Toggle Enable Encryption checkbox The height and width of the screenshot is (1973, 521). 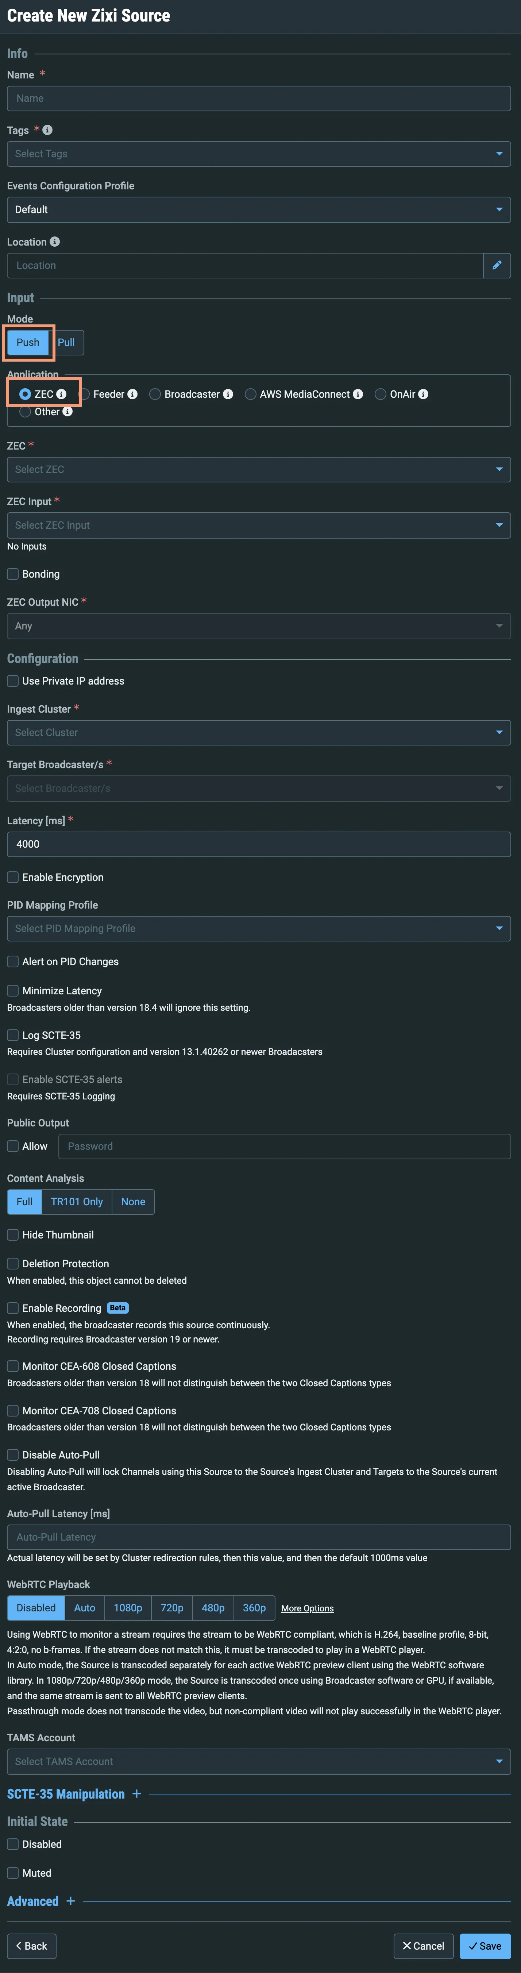(x=13, y=878)
